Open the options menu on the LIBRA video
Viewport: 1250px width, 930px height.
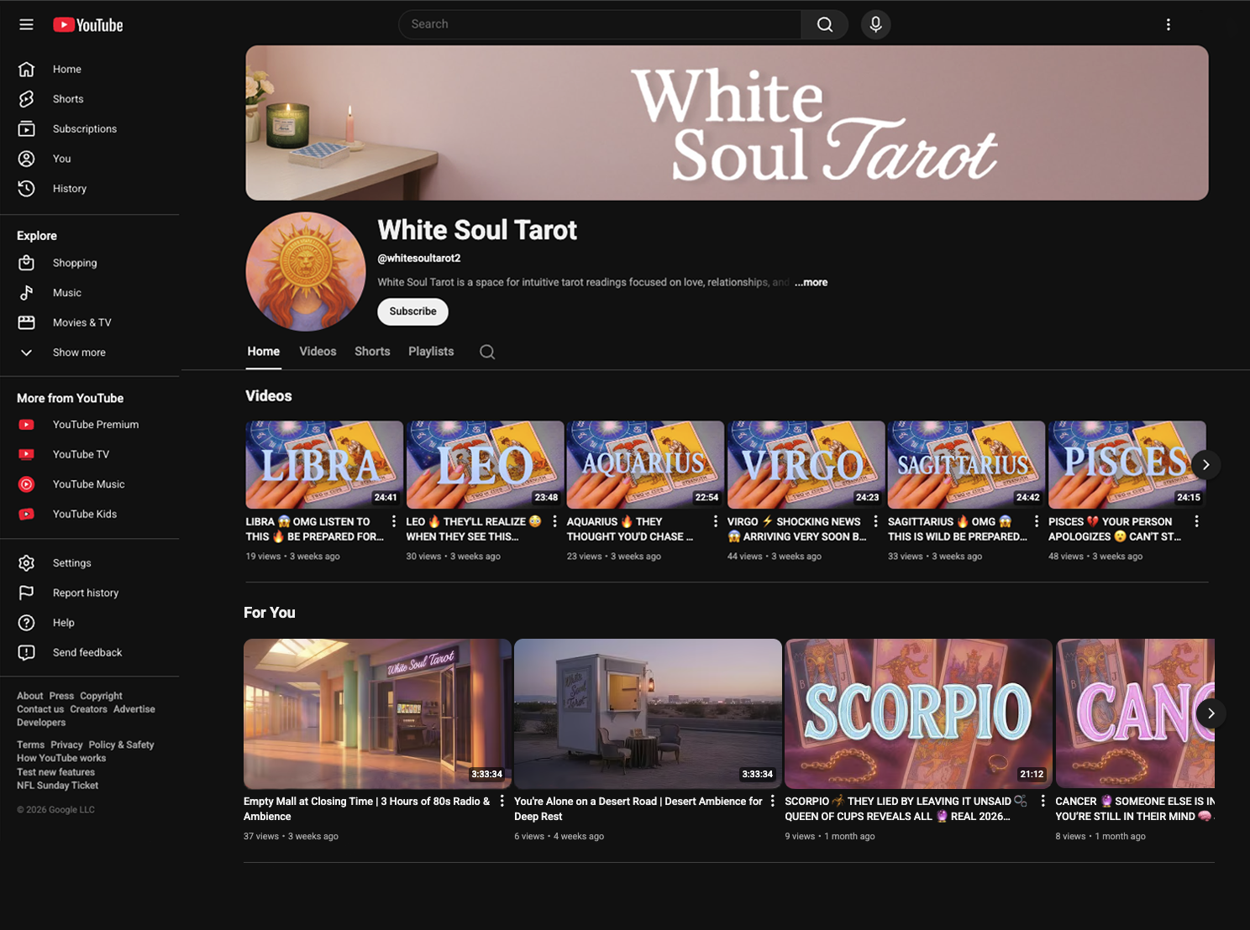point(392,521)
